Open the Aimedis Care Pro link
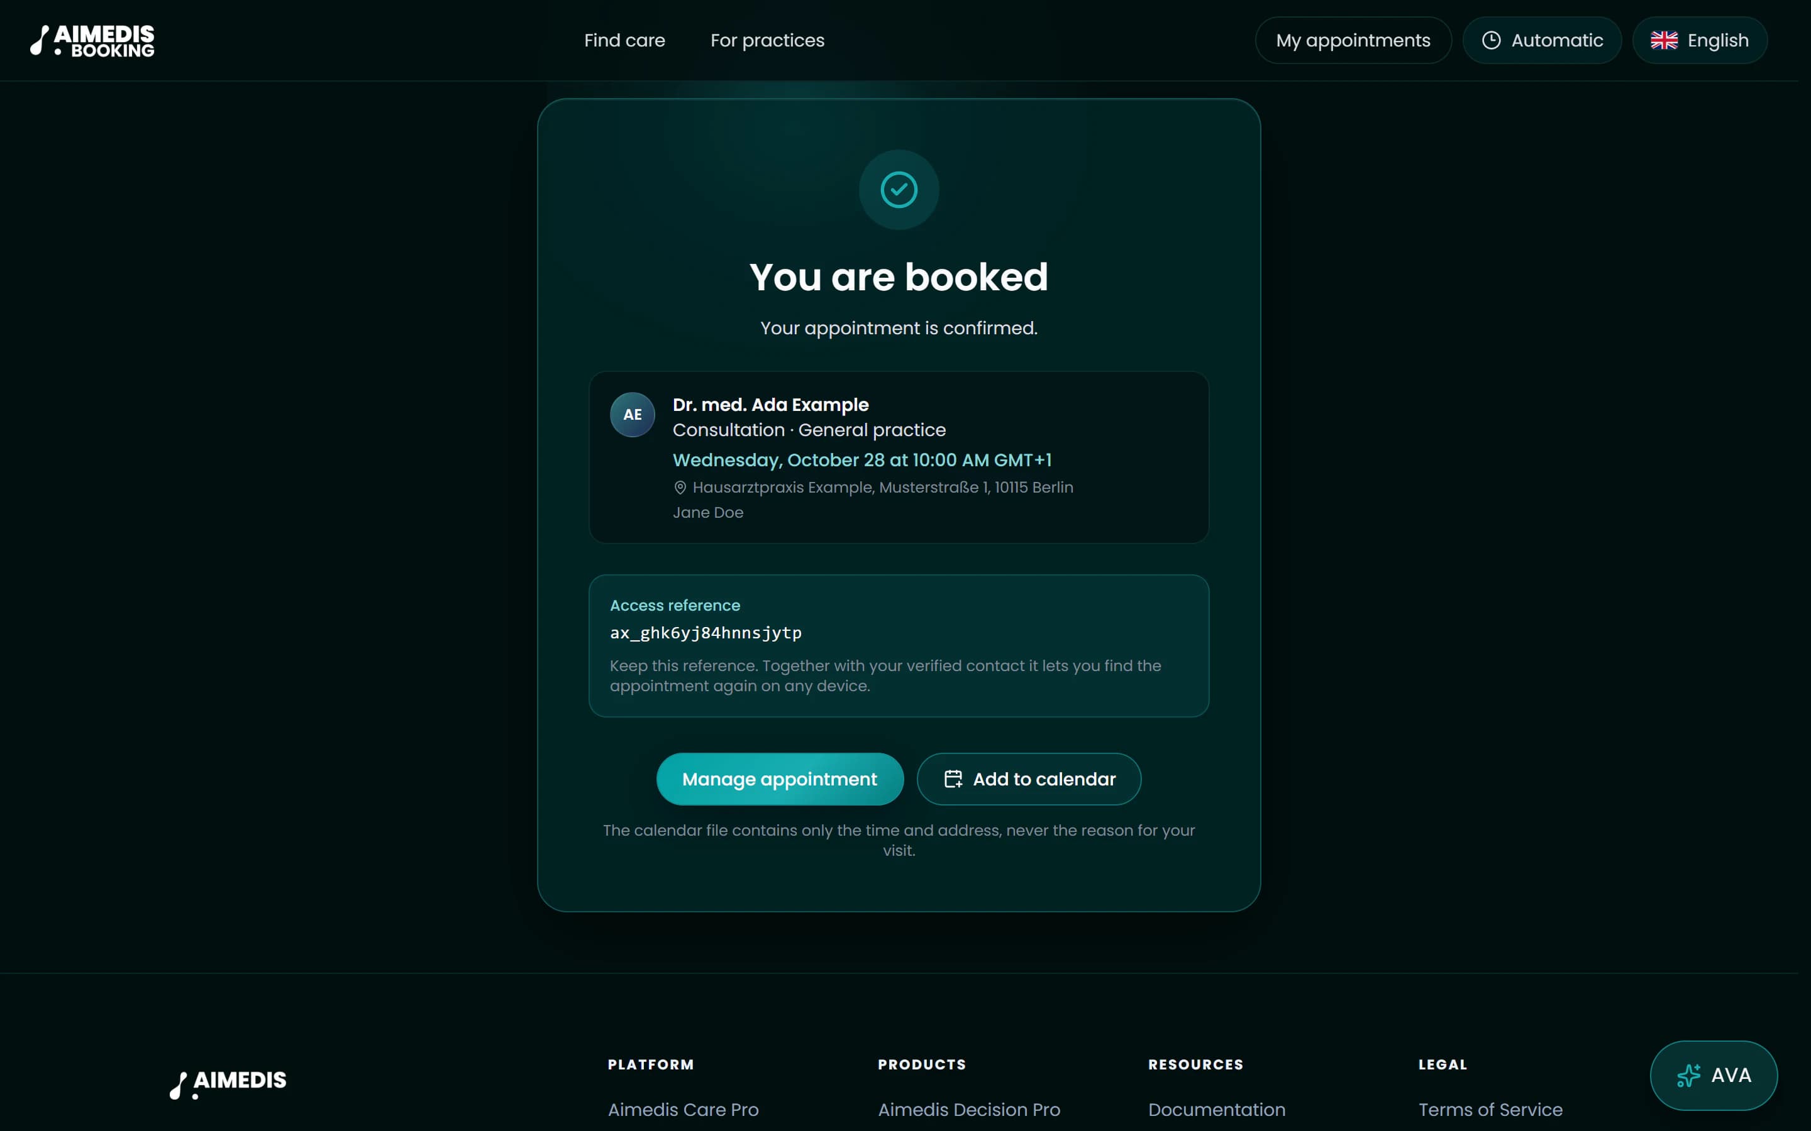The image size is (1811, 1131). [682, 1109]
